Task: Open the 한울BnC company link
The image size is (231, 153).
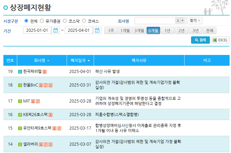Action: pos(30,85)
